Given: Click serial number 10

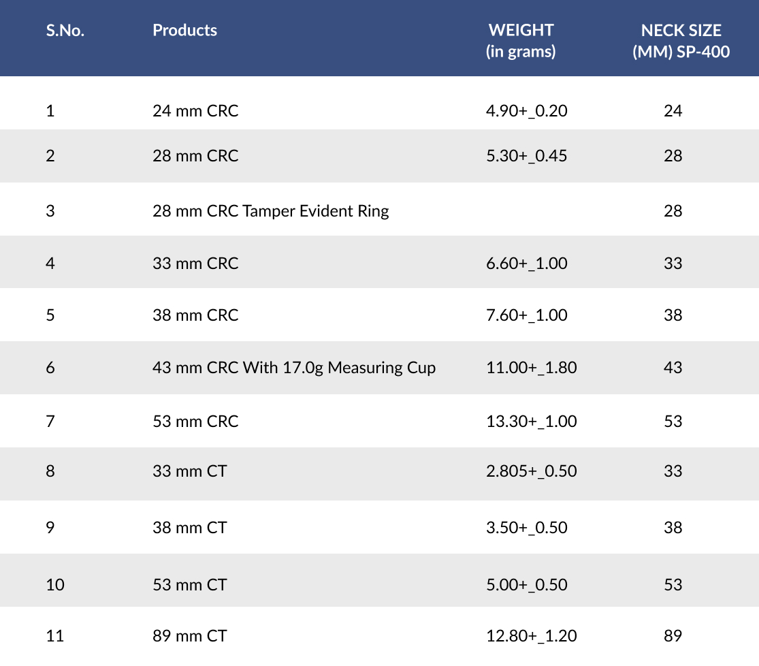Looking at the screenshot, I should pyautogui.click(x=55, y=585).
